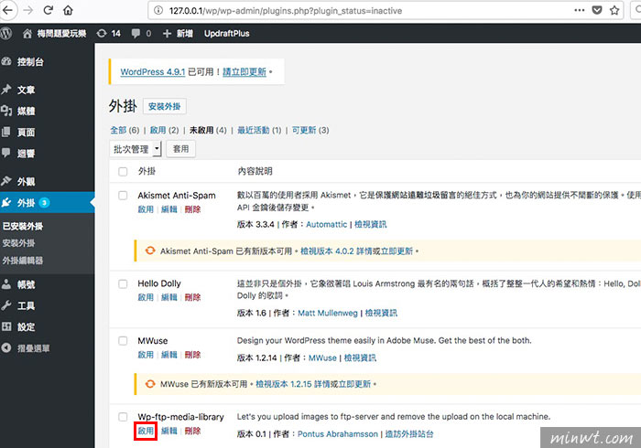Delete Akismet Anti-Spam via 刪除 link
The height and width of the screenshot is (448, 641).
click(x=192, y=209)
